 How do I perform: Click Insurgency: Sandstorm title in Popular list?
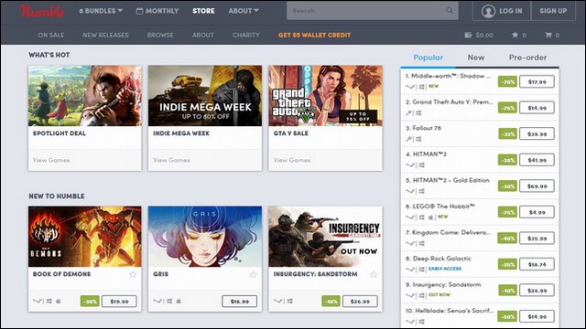(x=443, y=284)
